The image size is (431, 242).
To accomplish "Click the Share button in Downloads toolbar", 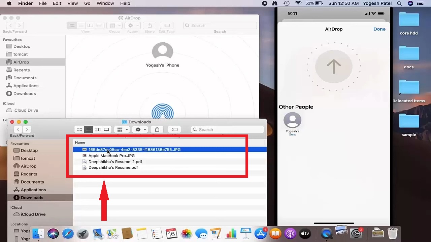I will (x=157, y=129).
